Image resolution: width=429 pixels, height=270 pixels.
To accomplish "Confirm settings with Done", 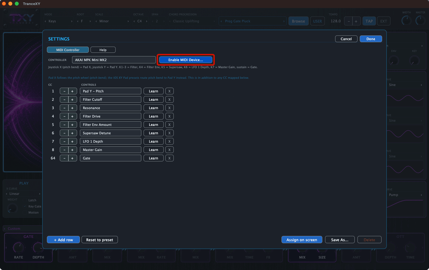I will (x=371, y=39).
